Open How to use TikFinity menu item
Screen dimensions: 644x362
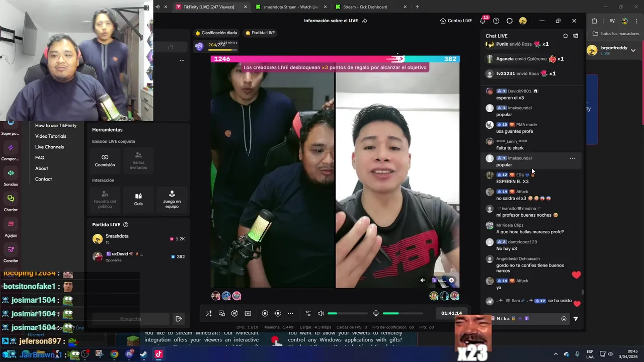(x=56, y=125)
